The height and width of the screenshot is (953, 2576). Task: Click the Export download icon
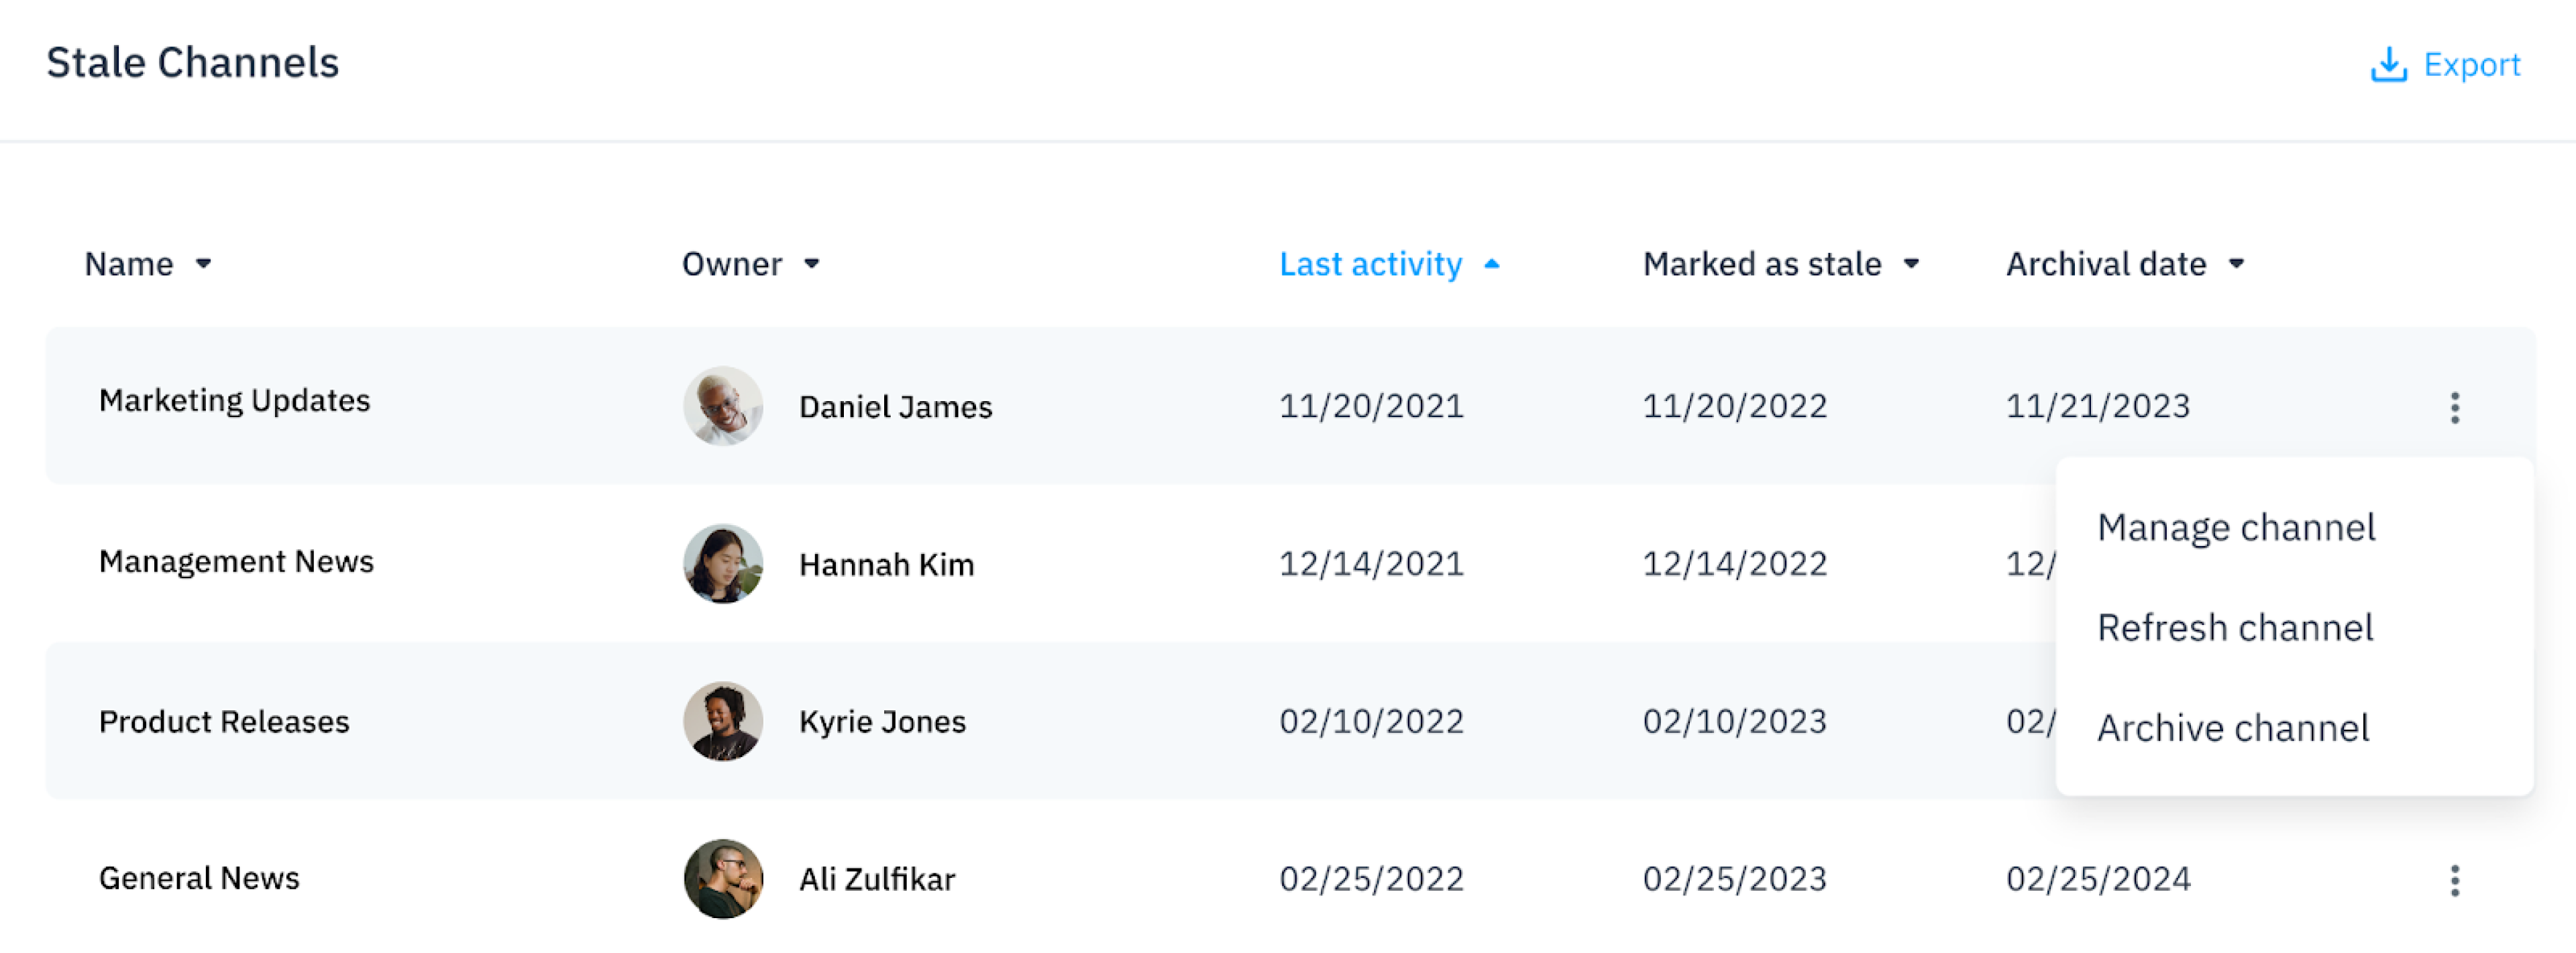coord(2388,65)
